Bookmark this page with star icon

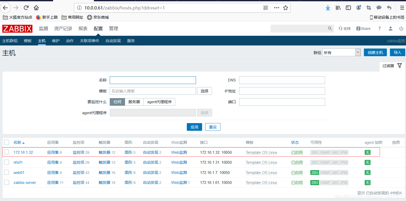[286, 8]
